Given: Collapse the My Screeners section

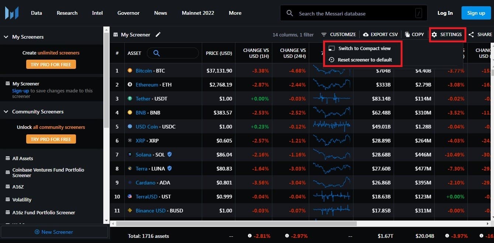Looking at the screenshot, I should (x=6, y=37).
